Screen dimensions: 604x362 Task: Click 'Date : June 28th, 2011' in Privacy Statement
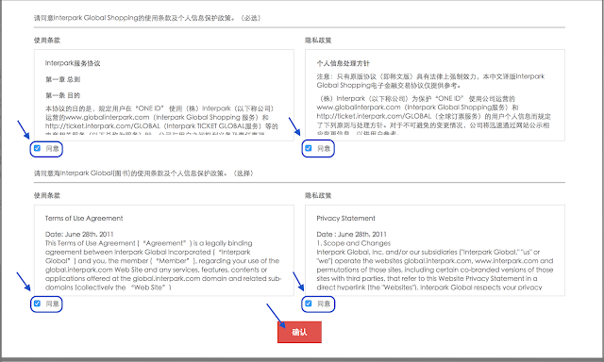(352, 235)
